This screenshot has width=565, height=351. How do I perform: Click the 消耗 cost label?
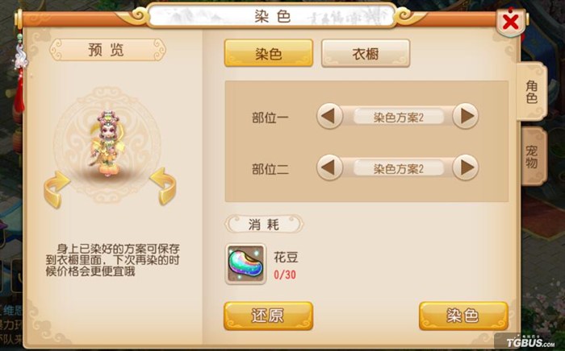click(x=264, y=225)
